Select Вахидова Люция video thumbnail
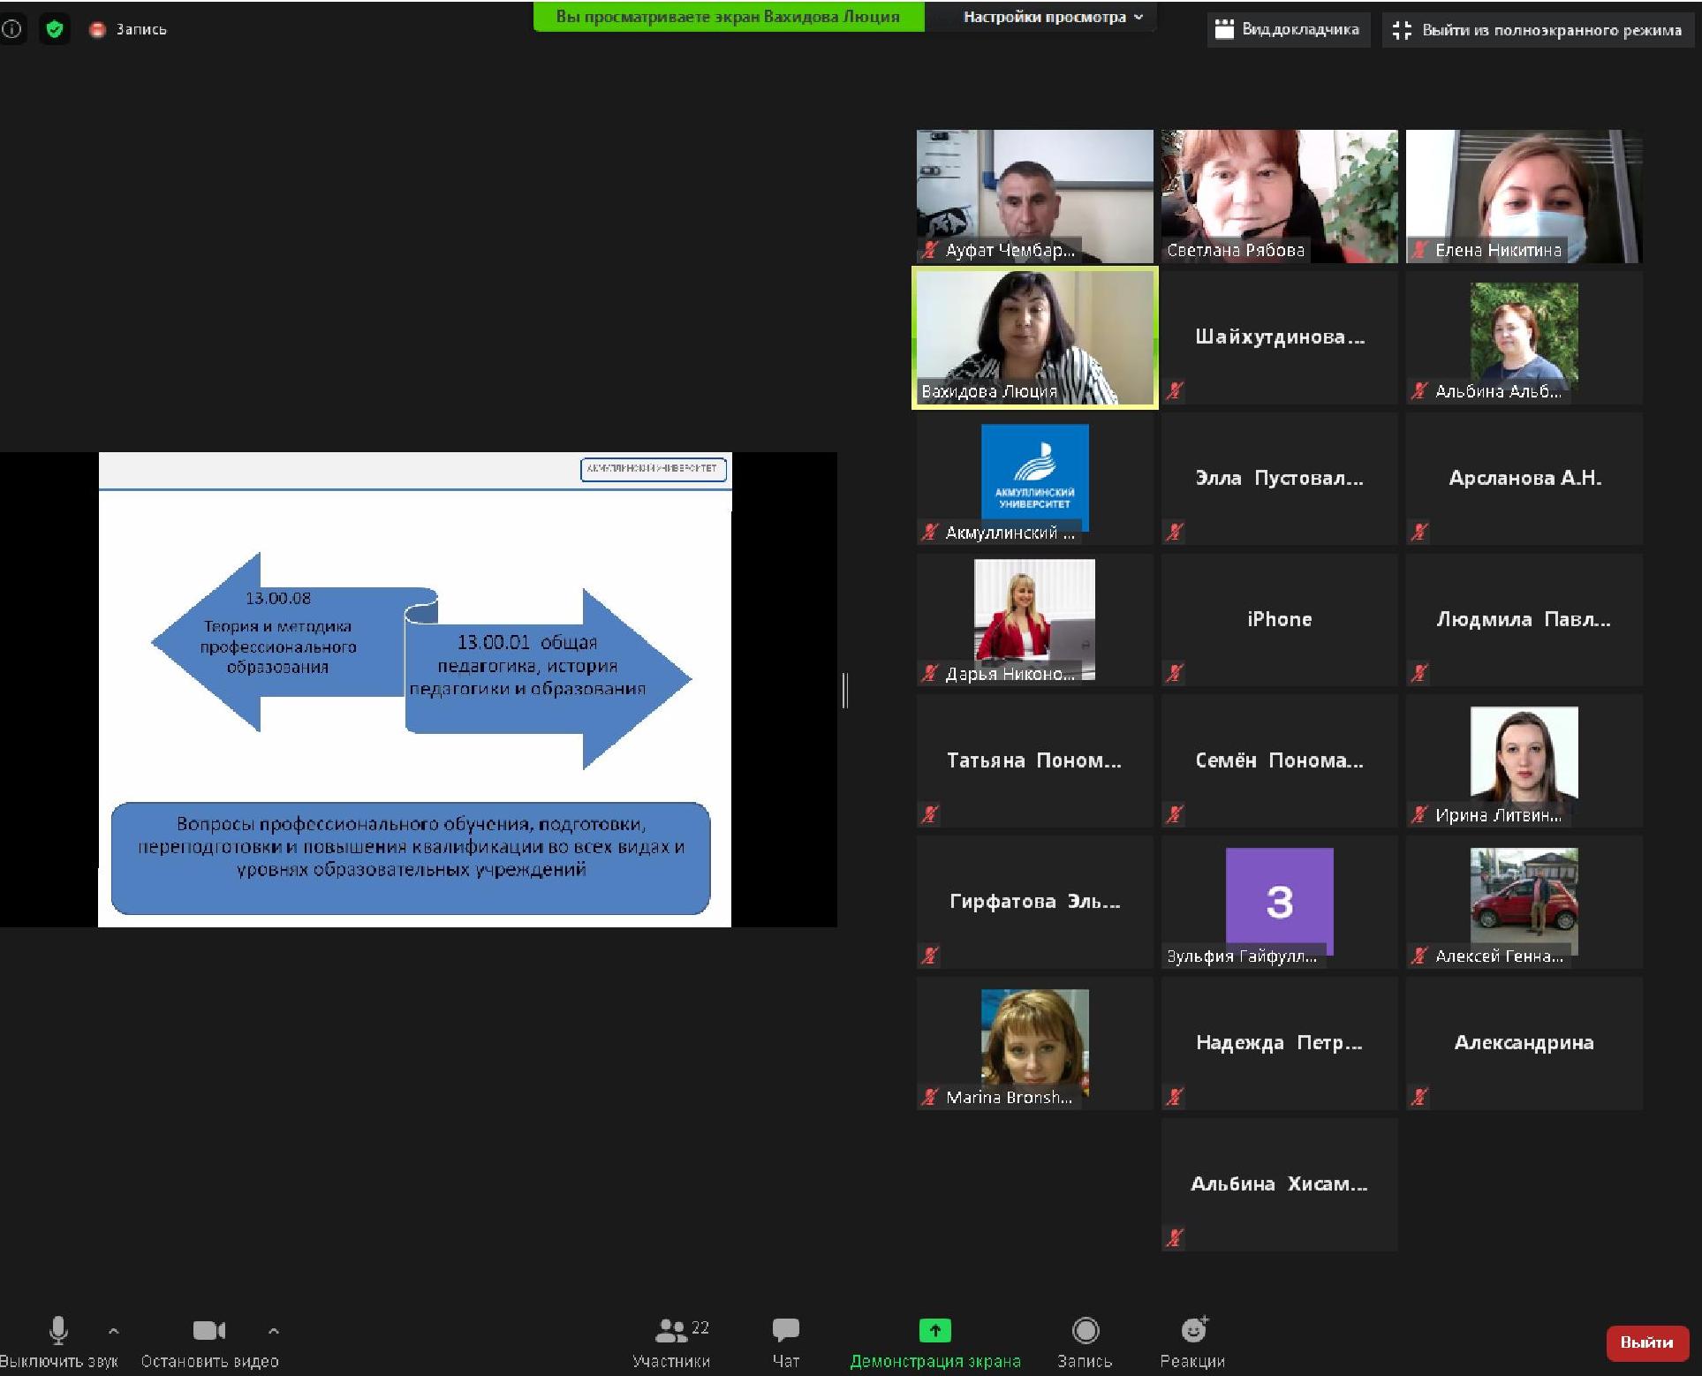This screenshot has width=1702, height=1376. pos(1034,337)
